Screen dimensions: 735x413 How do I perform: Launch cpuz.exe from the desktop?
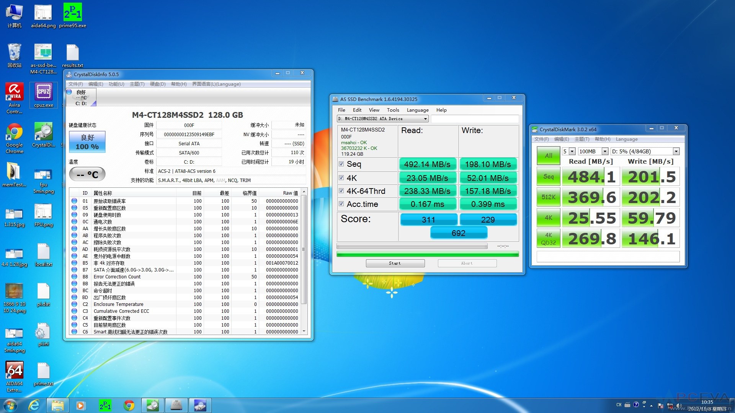(43, 96)
